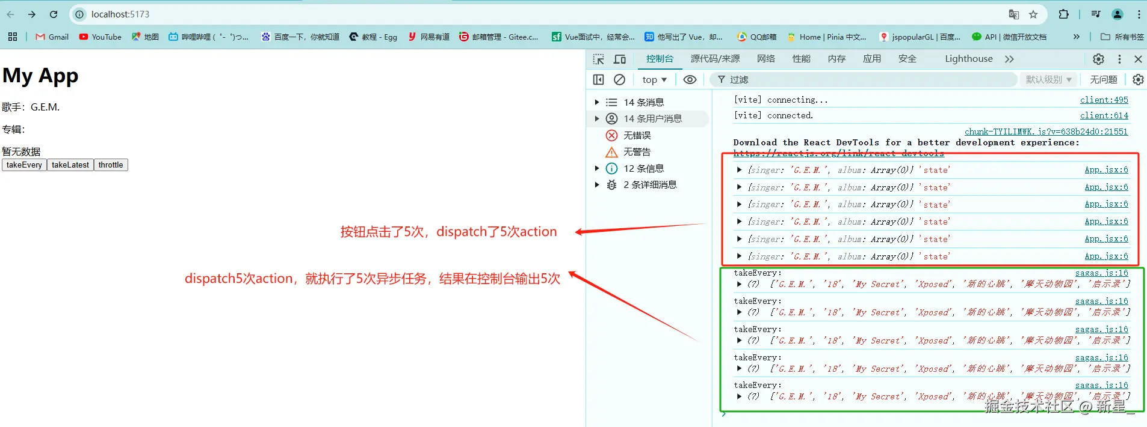
Task: Open the Chrome three-dot menu
Action: (1139, 14)
